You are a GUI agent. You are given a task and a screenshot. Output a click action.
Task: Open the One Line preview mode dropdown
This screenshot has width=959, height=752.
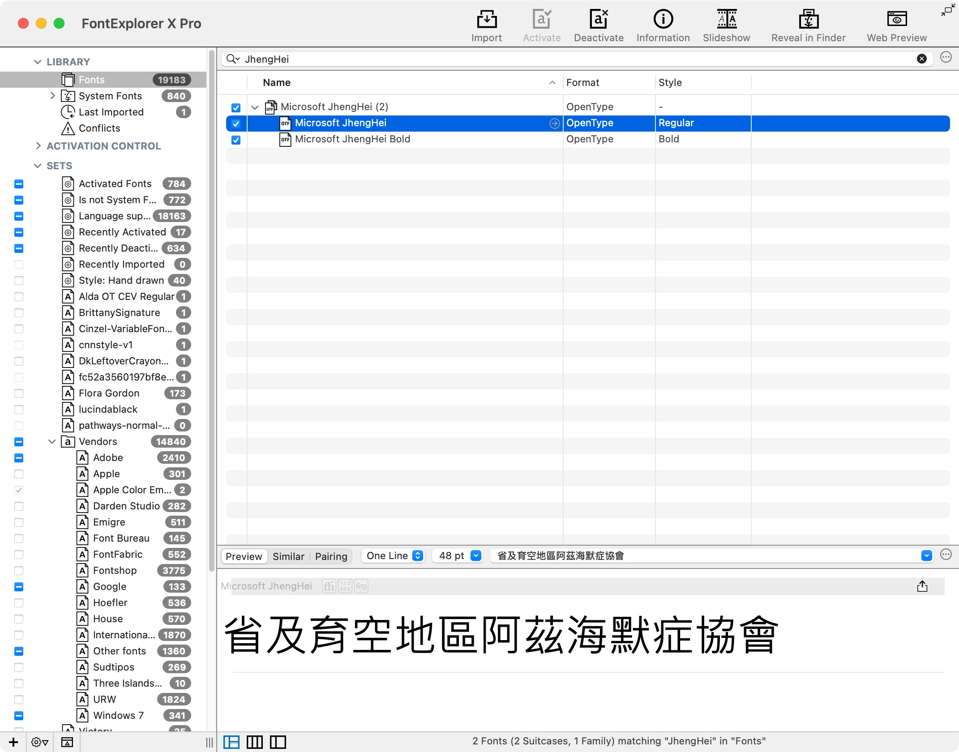393,556
